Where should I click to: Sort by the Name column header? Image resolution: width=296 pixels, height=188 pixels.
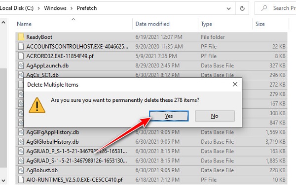pyautogui.click(x=24, y=24)
